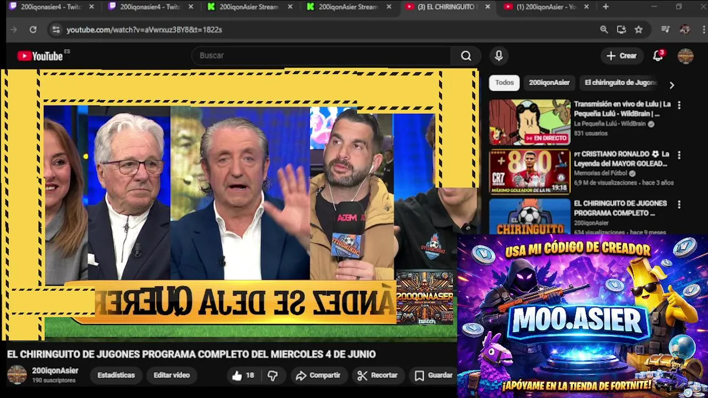The width and height of the screenshot is (708, 398).
Task: Switch to first 200iqonAsier Stream tab
Action: tap(249, 7)
